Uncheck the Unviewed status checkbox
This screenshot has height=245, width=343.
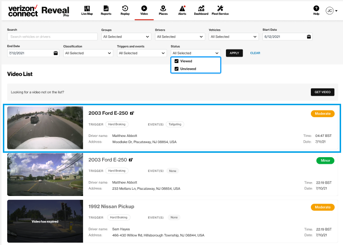[x=177, y=69]
